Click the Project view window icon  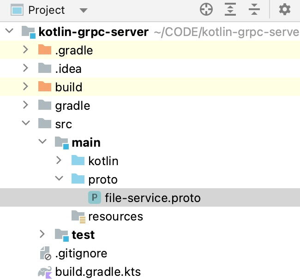click(x=17, y=10)
